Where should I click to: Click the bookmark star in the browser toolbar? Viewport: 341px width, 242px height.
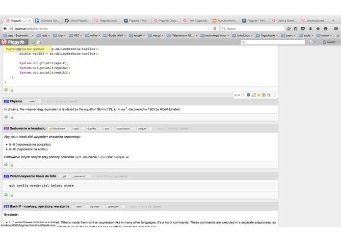(289, 28)
